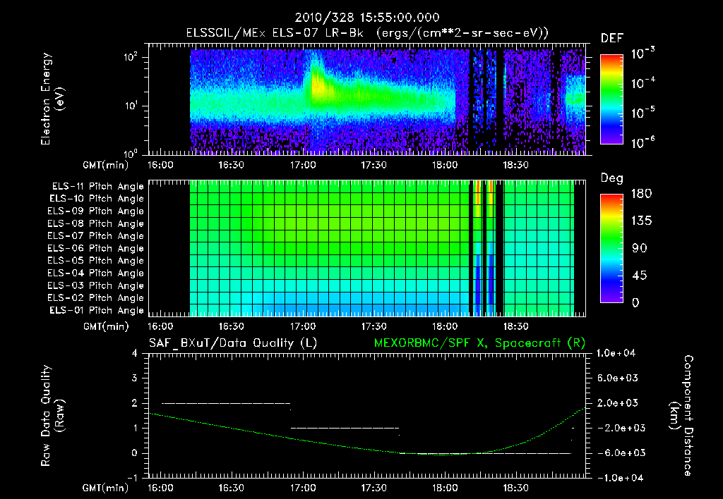Viewport: 723px width, 499px height.
Task: Click the plot timestamp 2010/328 15:55:00.000
Action: click(367, 18)
